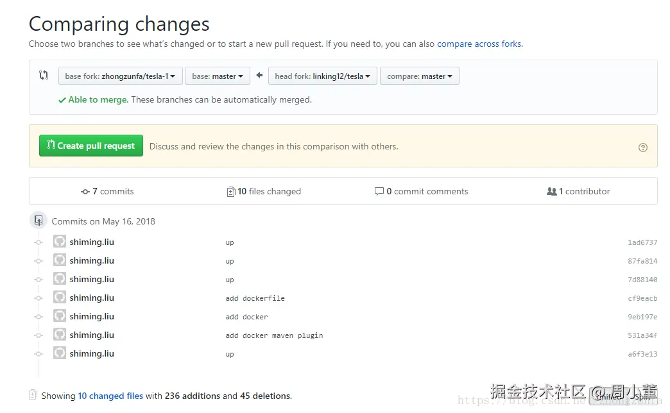
Task: Open the add dockerfile commit message
Action: [255, 298]
